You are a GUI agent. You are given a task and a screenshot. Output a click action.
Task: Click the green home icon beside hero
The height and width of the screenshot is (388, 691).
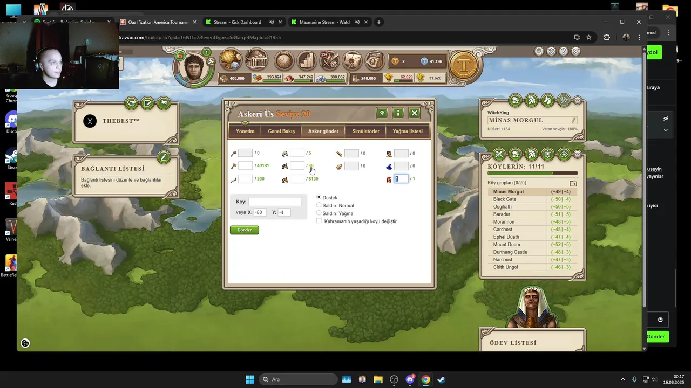[x=180, y=56]
